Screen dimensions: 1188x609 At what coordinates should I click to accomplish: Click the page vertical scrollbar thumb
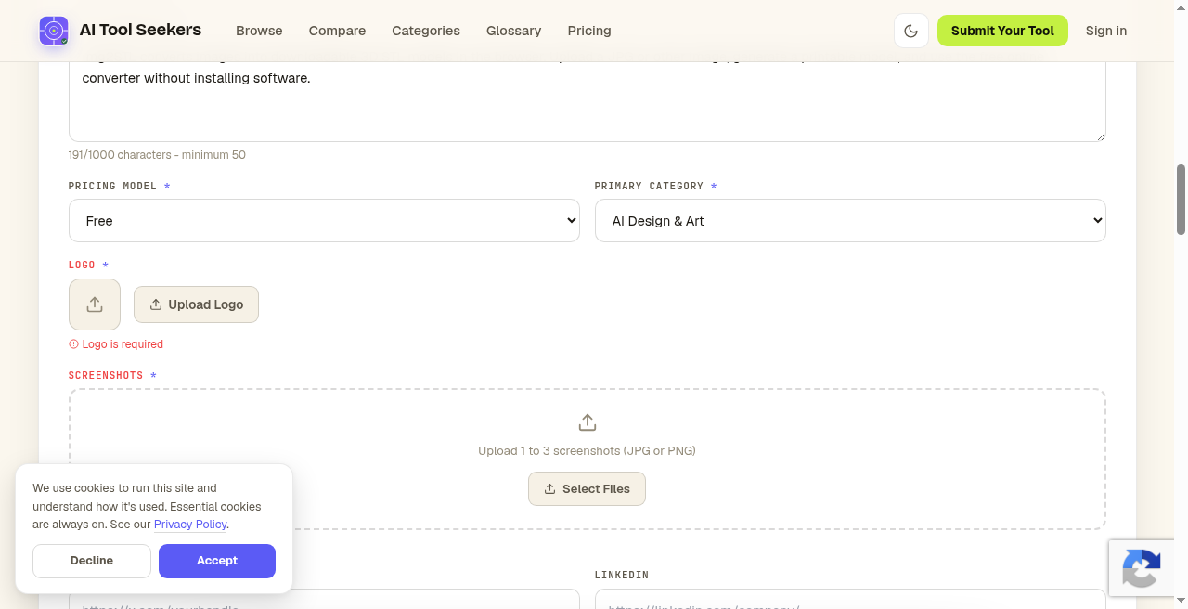pyautogui.click(x=1181, y=200)
